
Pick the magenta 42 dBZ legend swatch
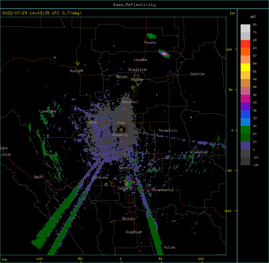245,98
